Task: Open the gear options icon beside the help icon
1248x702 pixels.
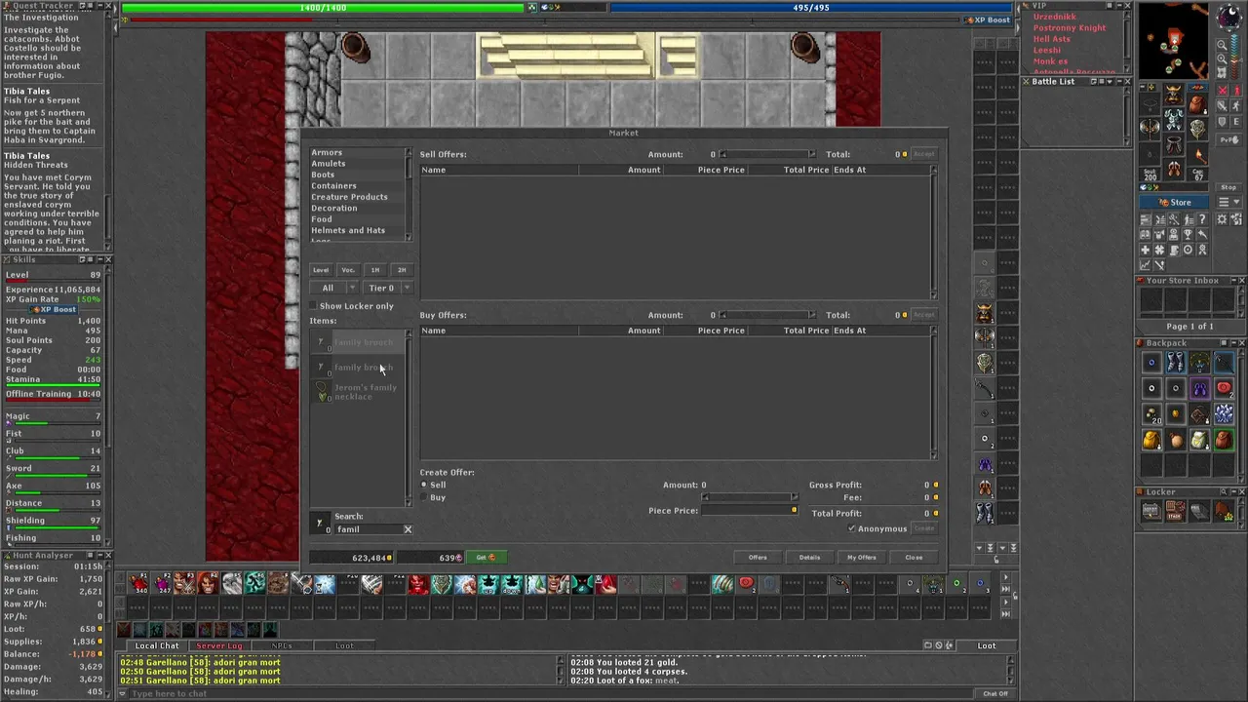Action: point(1222,218)
